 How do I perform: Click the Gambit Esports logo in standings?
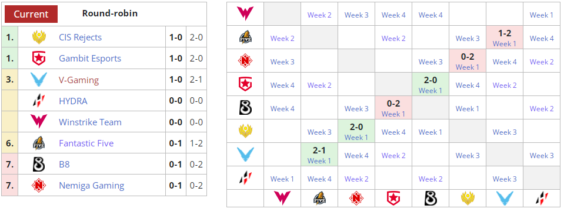point(38,59)
